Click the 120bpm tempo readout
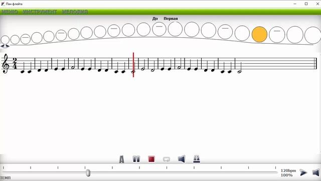The width and height of the screenshot is (321, 181). 288,170
